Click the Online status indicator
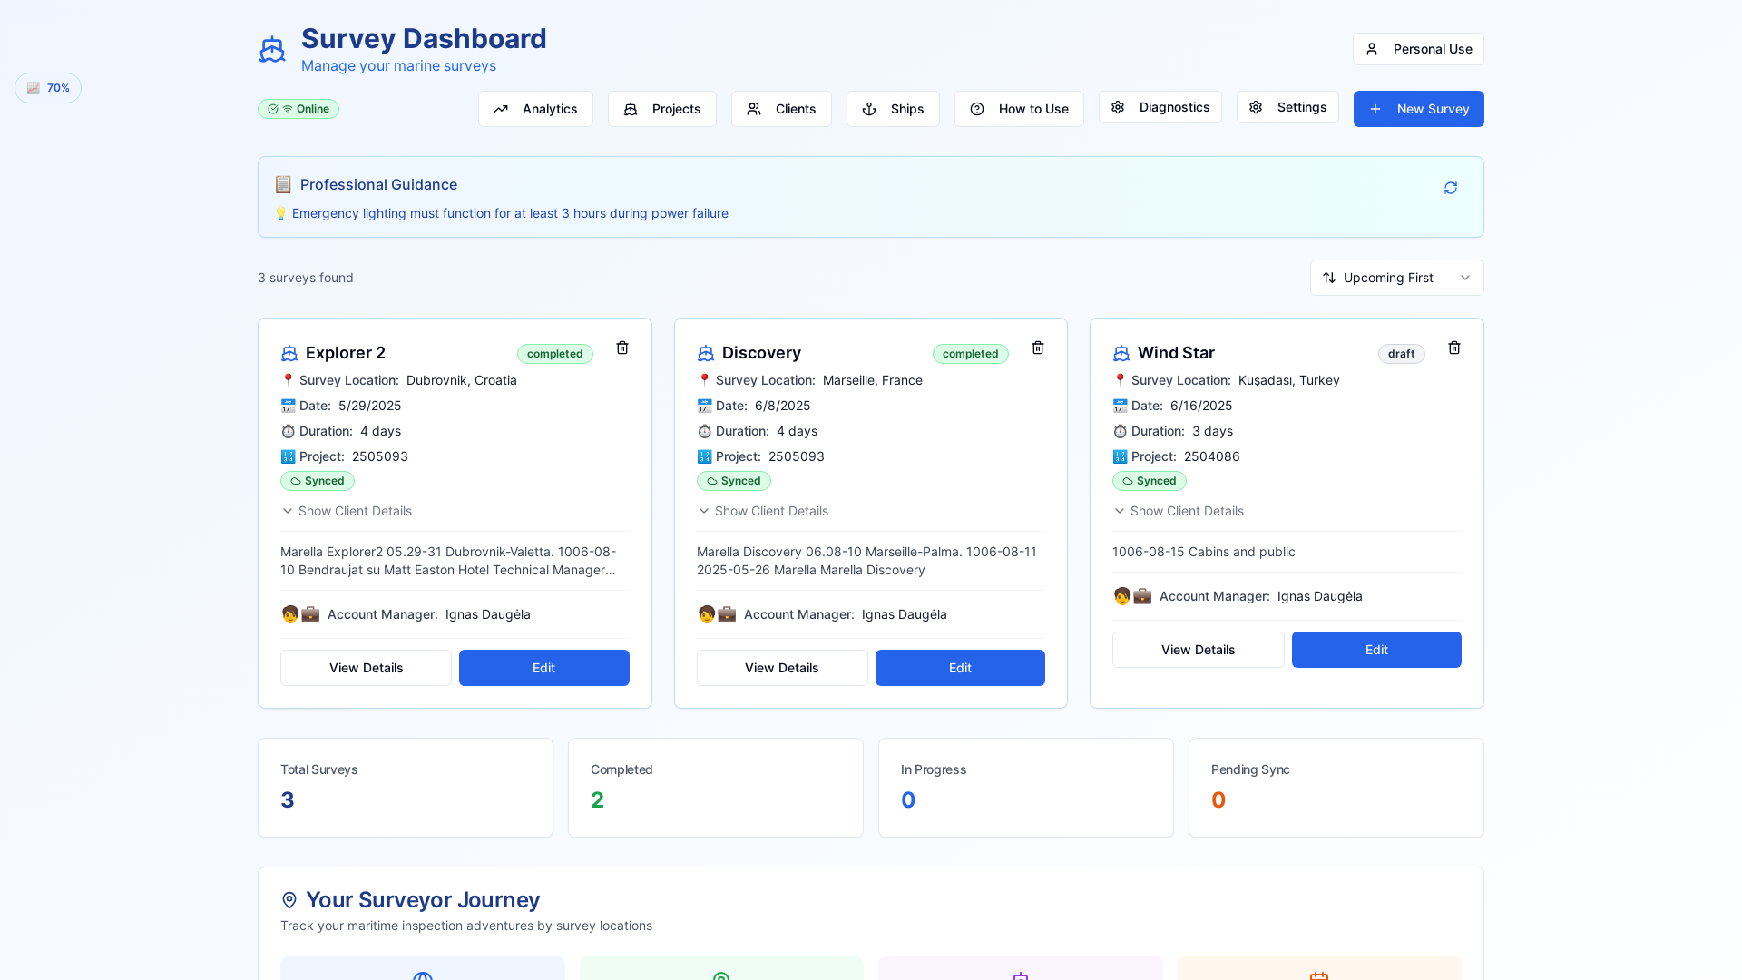Viewport: 1742px width, 980px height. click(298, 109)
